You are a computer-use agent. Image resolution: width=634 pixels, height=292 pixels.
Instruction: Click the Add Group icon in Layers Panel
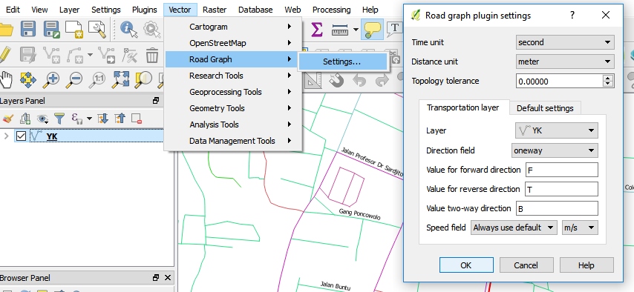pyautogui.click(x=25, y=119)
